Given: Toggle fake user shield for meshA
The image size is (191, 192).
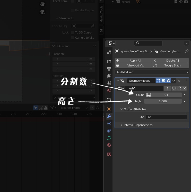Looking at the screenshot, I should [174, 88].
